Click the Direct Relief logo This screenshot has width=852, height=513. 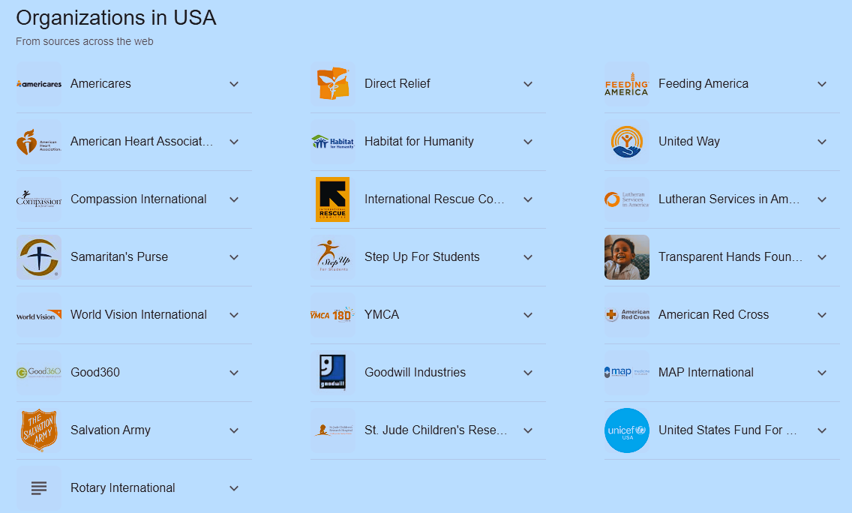(333, 84)
